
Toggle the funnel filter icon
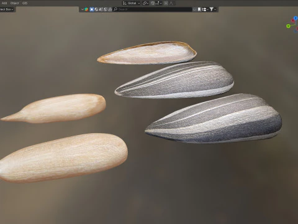[x=211, y=9]
